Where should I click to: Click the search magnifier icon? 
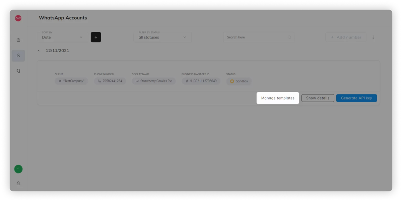click(289, 37)
